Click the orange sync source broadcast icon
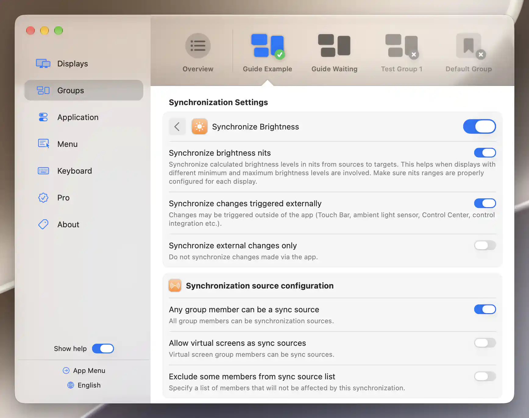Screen dimensions: 529x418 (x=175, y=285)
